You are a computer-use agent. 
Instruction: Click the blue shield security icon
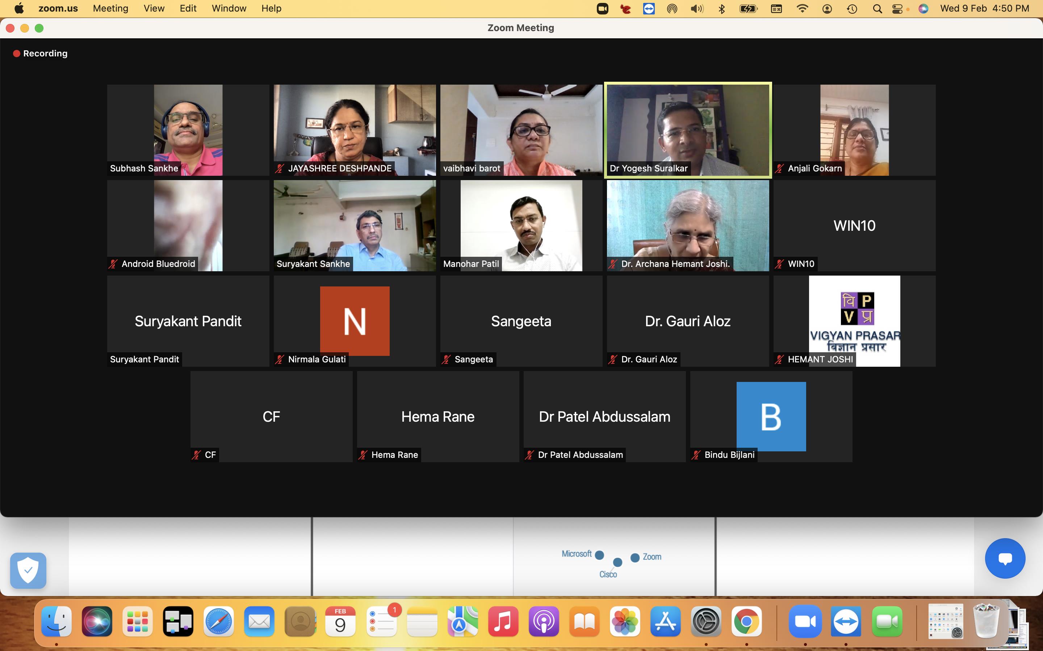click(x=28, y=570)
